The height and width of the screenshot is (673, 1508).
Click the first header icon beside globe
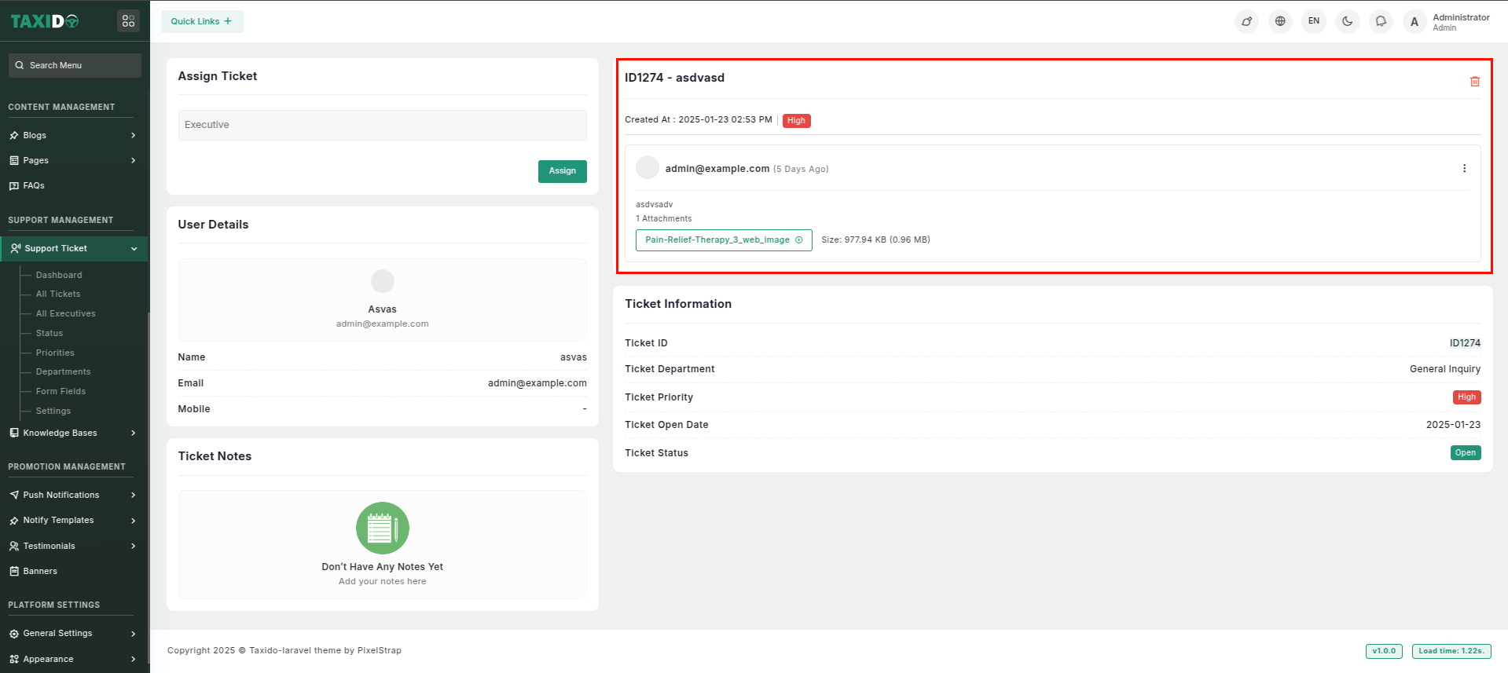point(1246,21)
